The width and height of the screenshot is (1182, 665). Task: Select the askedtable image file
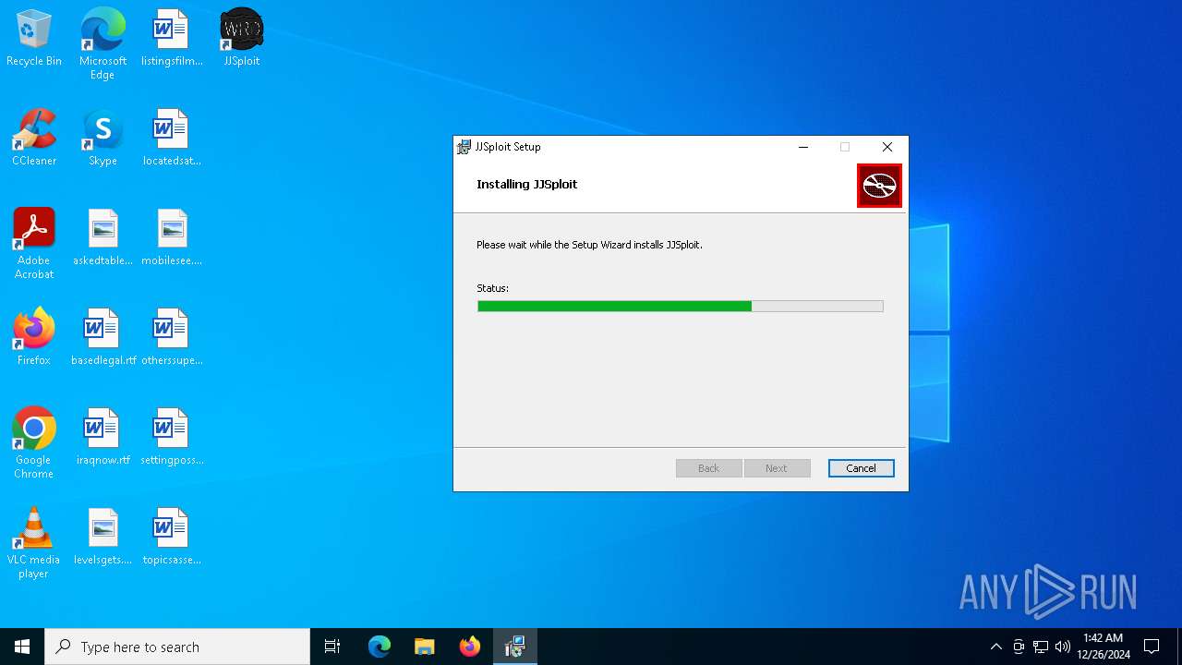pos(103,237)
